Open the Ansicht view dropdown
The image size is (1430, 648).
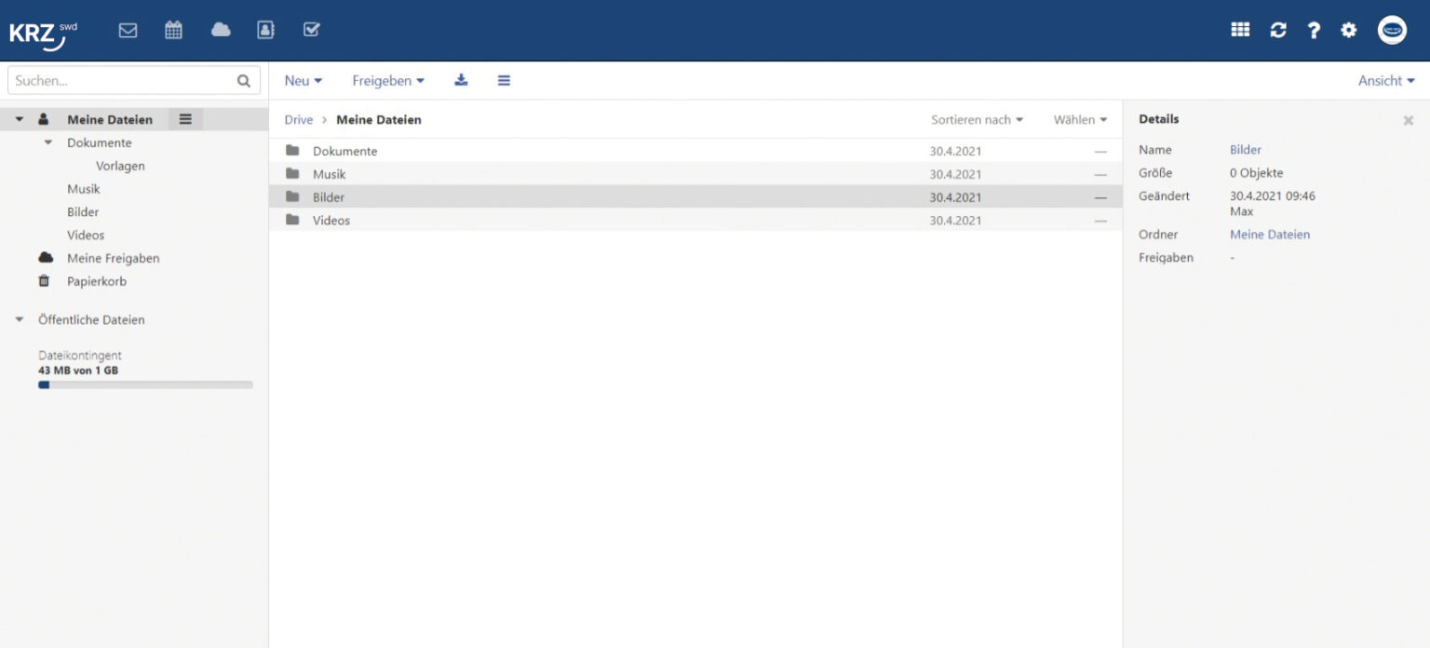coord(1386,81)
